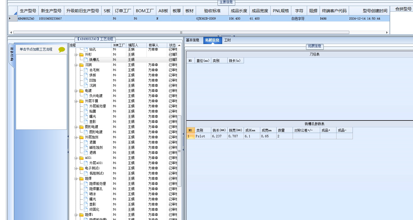
Task: Click the document icon beside 阻焊塞孔
Action: tap(86, 189)
